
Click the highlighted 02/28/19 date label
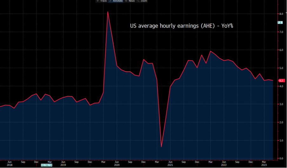coord(46,165)
